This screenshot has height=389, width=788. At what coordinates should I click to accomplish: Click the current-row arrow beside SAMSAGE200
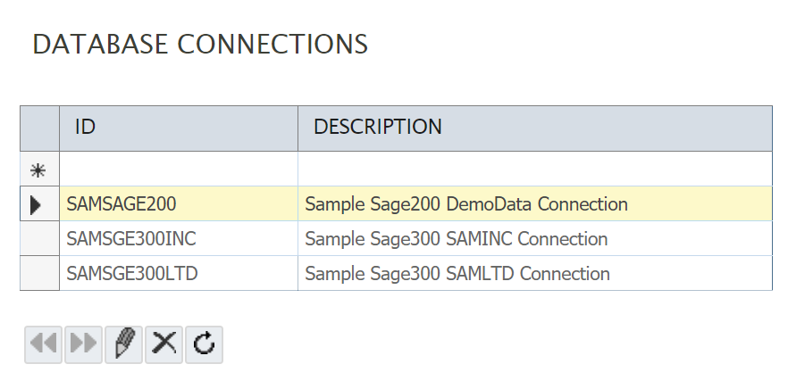coord(39,204)
